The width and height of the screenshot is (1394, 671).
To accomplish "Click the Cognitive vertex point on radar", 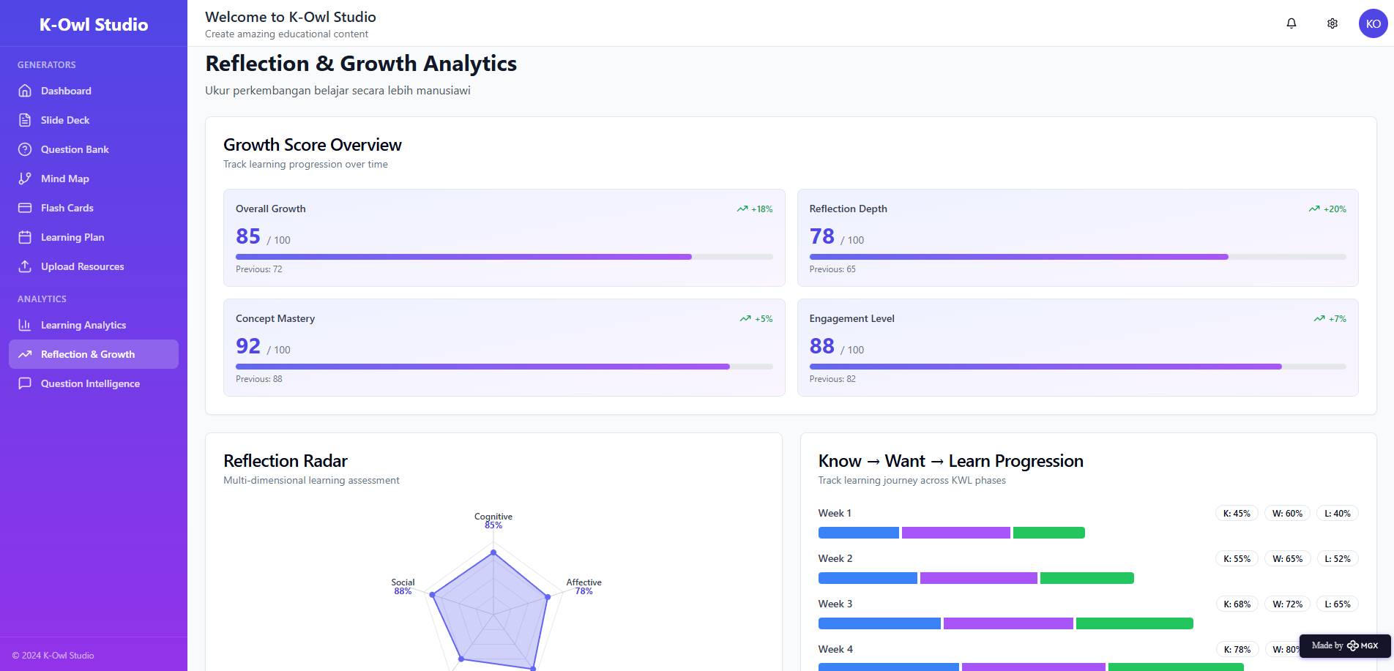I will tap(493, 552).
